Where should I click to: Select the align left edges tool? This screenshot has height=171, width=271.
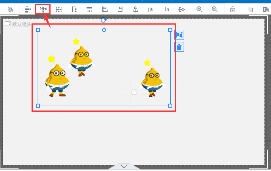105,9
